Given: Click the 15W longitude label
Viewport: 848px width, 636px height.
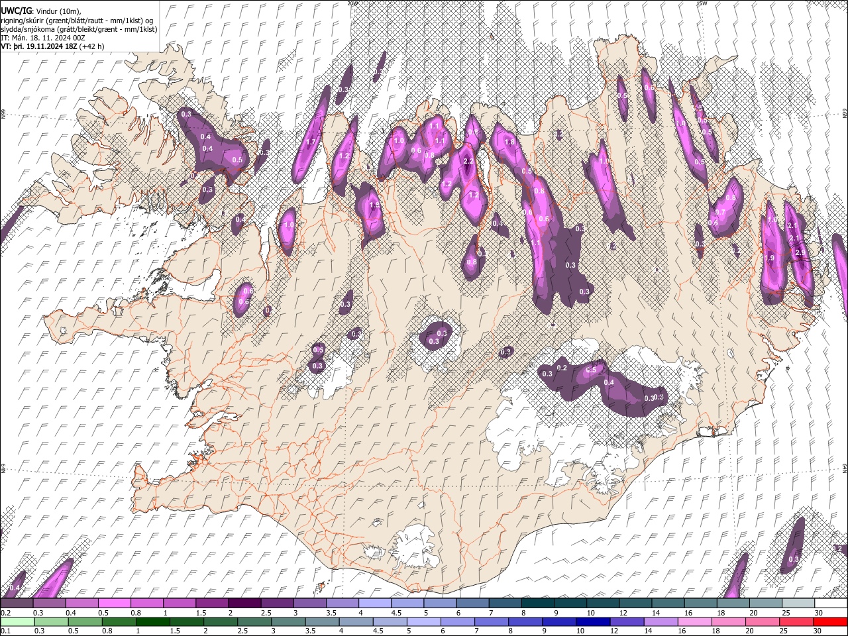Looking at the screenshot, I should pyautogui.click(x=702, y=3).
